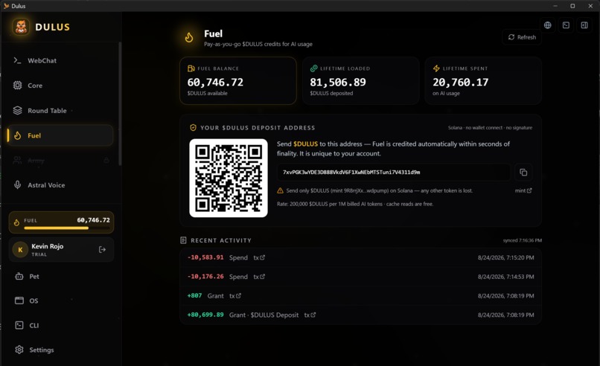Open the Pet section

pyautogui.click(x=60, y=276)
